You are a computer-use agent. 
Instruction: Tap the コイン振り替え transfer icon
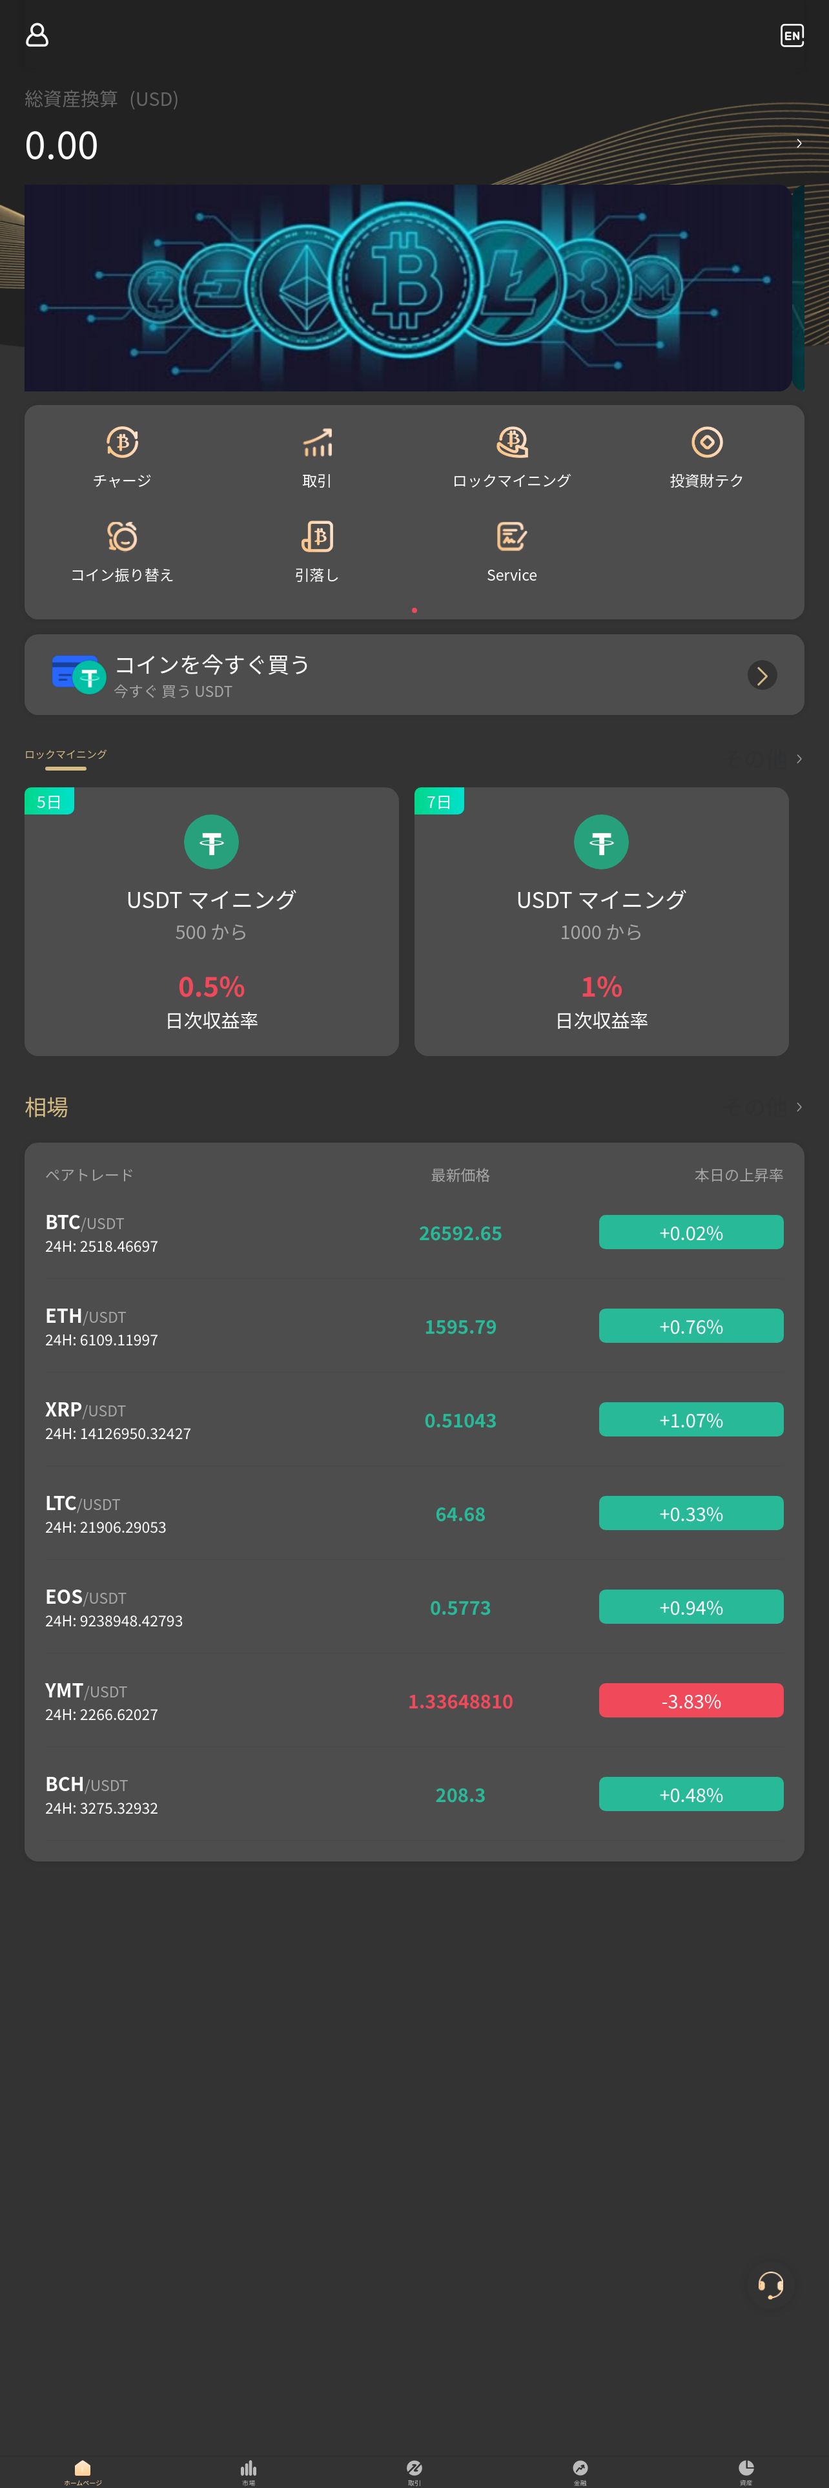pyautogui.click(x=121, y=536)
